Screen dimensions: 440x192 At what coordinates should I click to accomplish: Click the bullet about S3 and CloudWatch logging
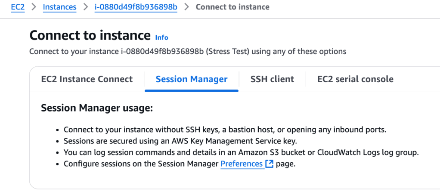tap(241, 152)
